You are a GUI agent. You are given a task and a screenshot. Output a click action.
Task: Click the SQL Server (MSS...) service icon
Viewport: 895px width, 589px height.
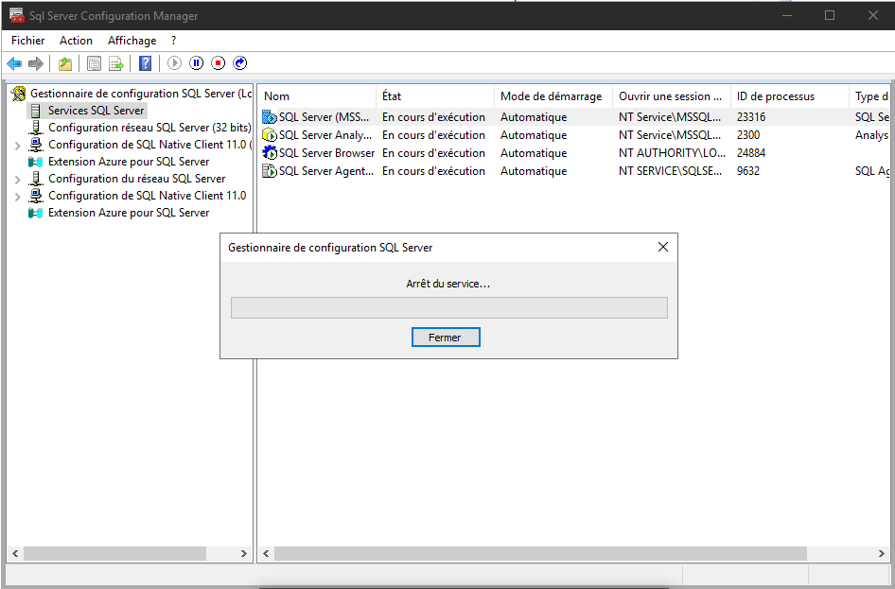pyautogui.click(x=270, y=117)
